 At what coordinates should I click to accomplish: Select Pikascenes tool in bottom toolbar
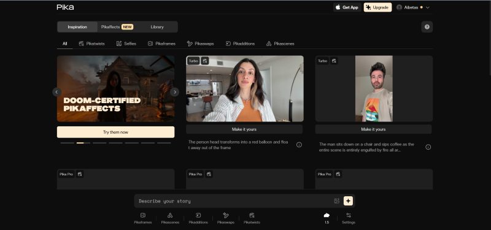pos(170,218)
